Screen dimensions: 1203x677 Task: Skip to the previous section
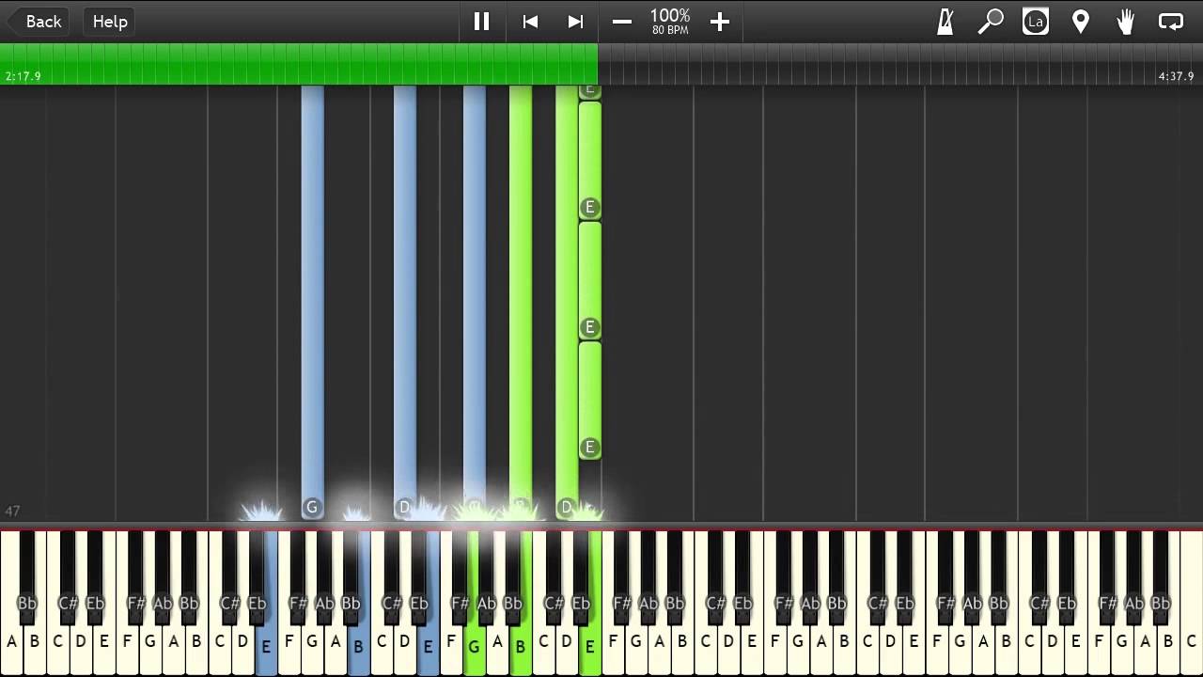point(530,22)
